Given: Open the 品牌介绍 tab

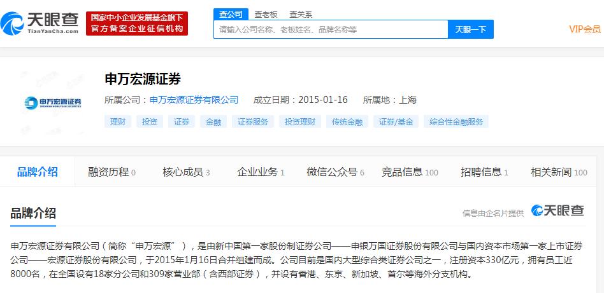Looking at the screenshot, I should click(38, 172).
